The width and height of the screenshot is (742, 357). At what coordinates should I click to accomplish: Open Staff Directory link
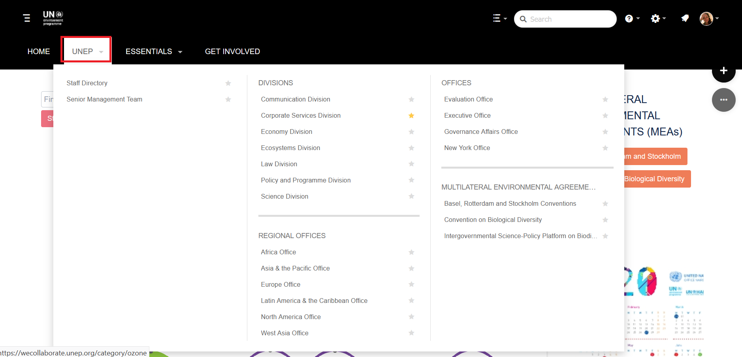click(87, 83)
